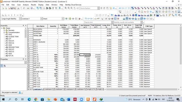182x102 pixels.
Task: Open the Zoom app from taskbar
Action: (x=82, y=99)
